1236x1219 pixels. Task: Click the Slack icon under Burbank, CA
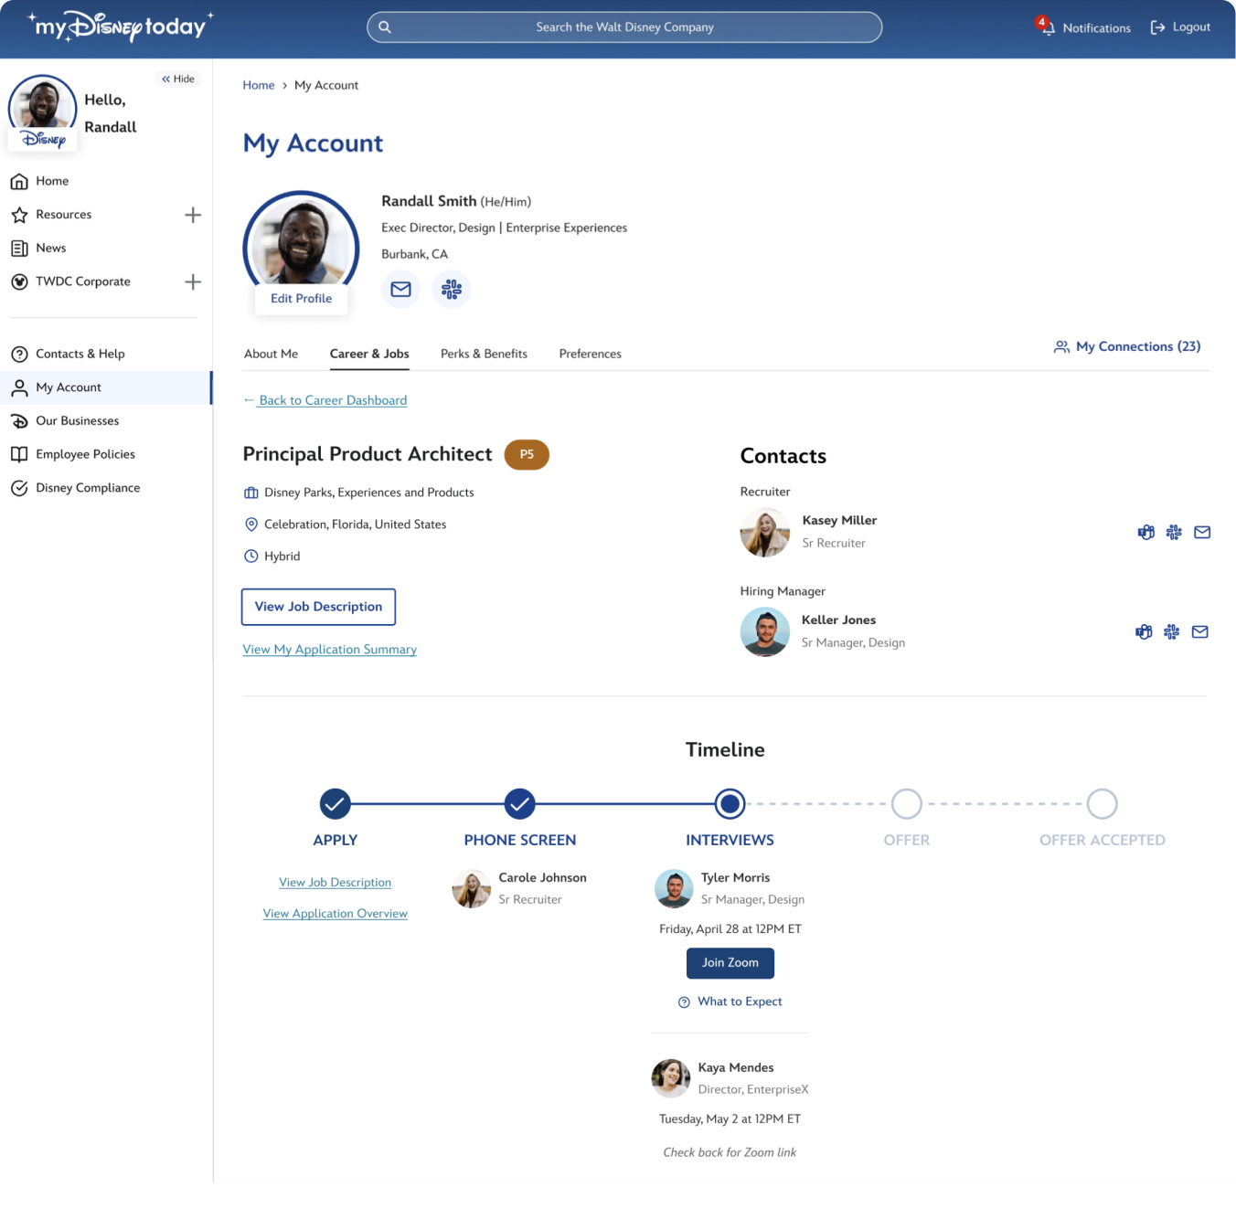coord(452,290)
